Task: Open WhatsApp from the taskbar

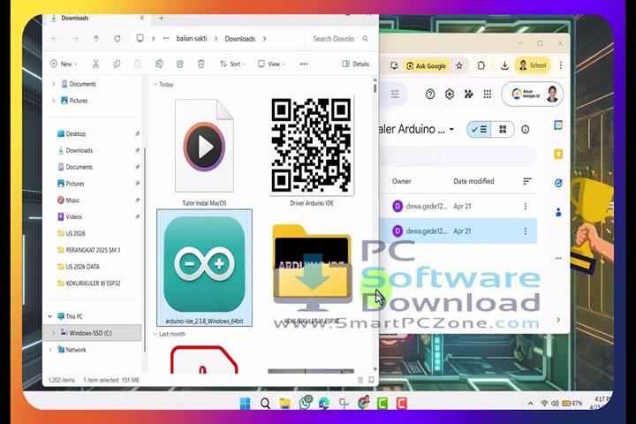Action: point(305,403)
